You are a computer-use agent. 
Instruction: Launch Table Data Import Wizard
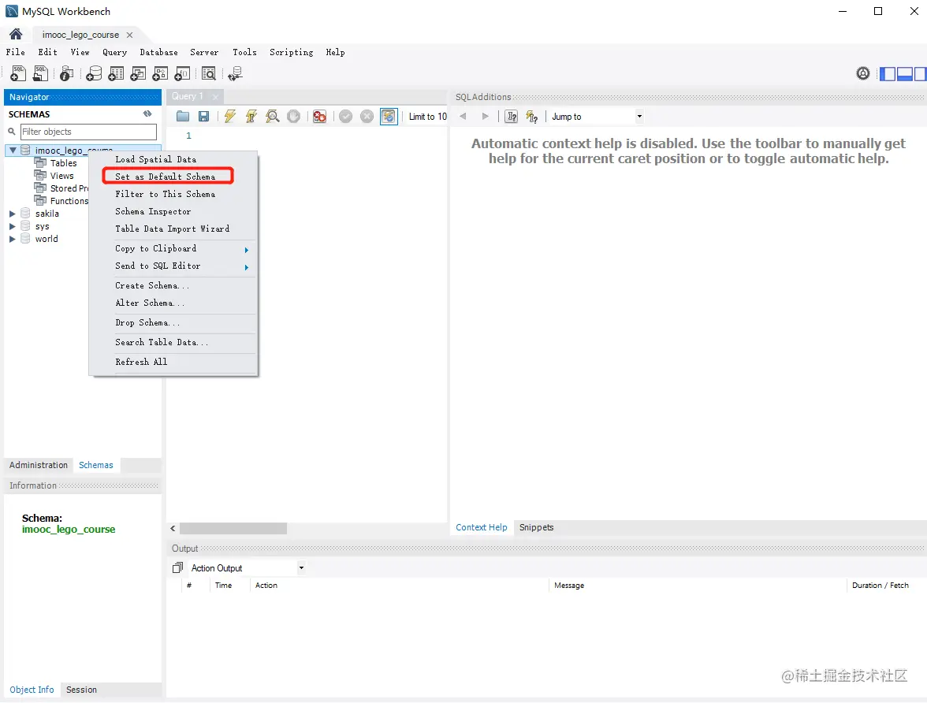[173, 229]
